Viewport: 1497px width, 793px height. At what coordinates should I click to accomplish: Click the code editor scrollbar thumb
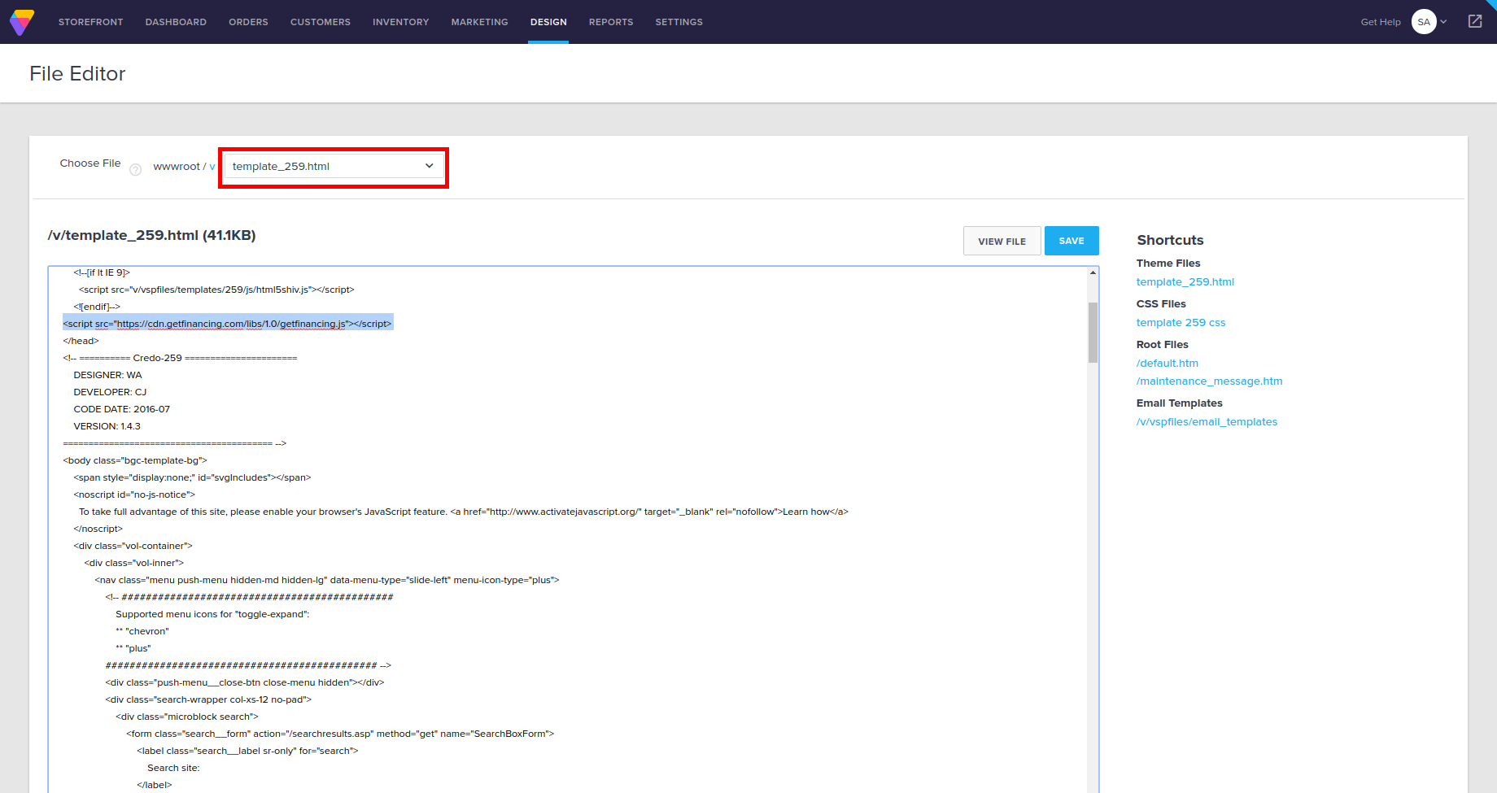1093,332
